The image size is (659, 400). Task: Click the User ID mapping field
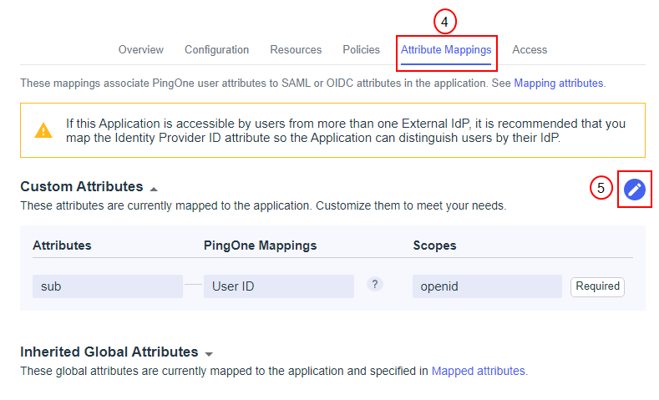[x=279, y=286]
